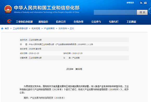Click the icon next to the RSS icon
The width and height of the screenshot is (151, 102).
(x=145, y=3)
